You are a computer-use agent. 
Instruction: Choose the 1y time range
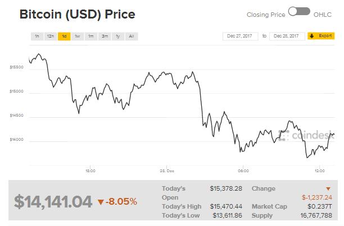click(x=118, y=36)
